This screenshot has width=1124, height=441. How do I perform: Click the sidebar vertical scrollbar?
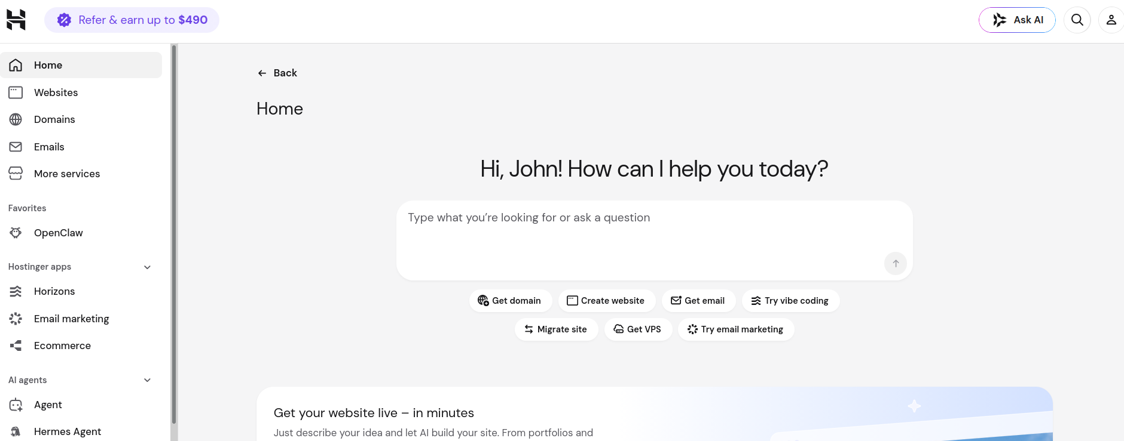pyautogui.click(x=174, y=234)
